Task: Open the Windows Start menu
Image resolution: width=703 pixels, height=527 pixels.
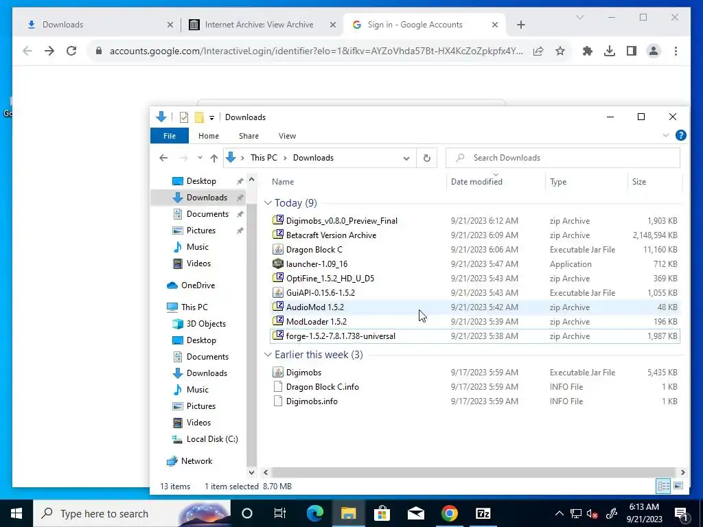Action: [x=16, y=513]
